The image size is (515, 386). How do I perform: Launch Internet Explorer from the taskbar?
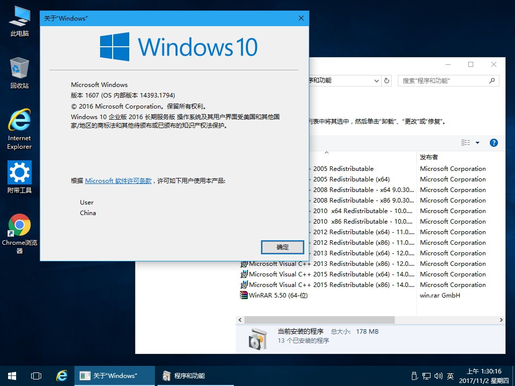(x=62, y=376)
